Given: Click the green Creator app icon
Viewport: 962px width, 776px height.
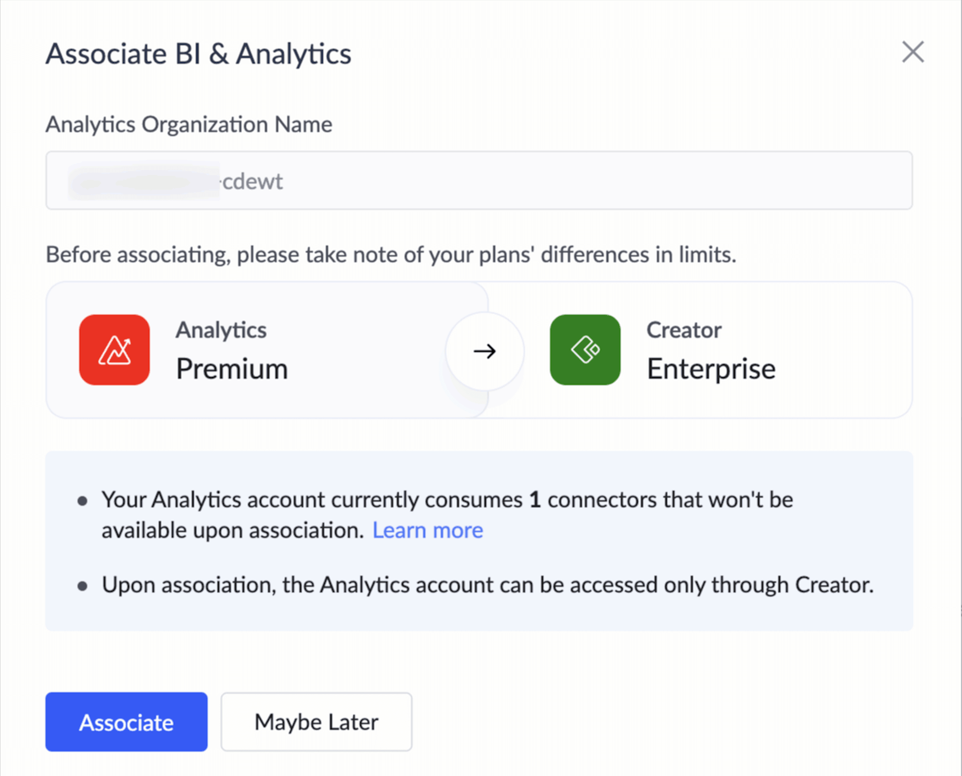Looking at the screenshot, I should point(585,350).
